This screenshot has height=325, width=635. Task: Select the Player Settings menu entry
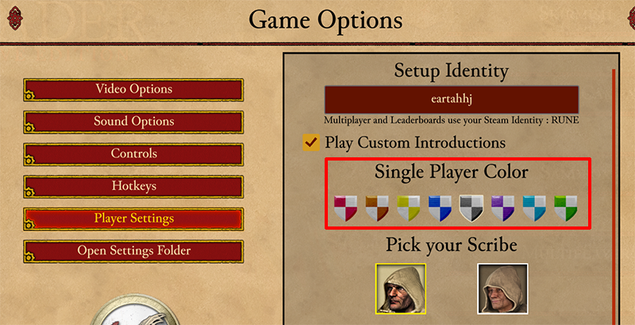(x=133, y=219)
